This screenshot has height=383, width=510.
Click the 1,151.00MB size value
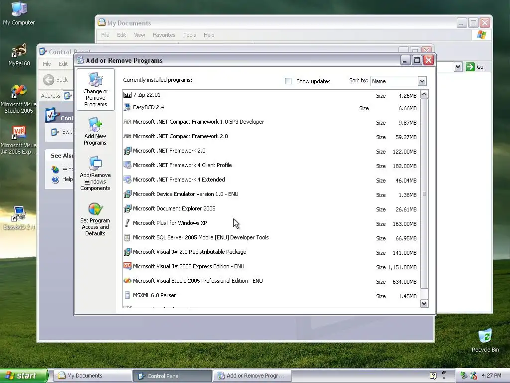pyautogui.click(x=402, y=267)
